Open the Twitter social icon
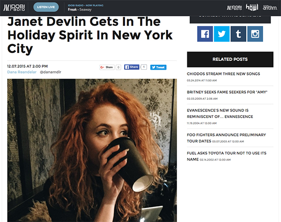This screenshot has height=222, width=281. click(222, 34)
